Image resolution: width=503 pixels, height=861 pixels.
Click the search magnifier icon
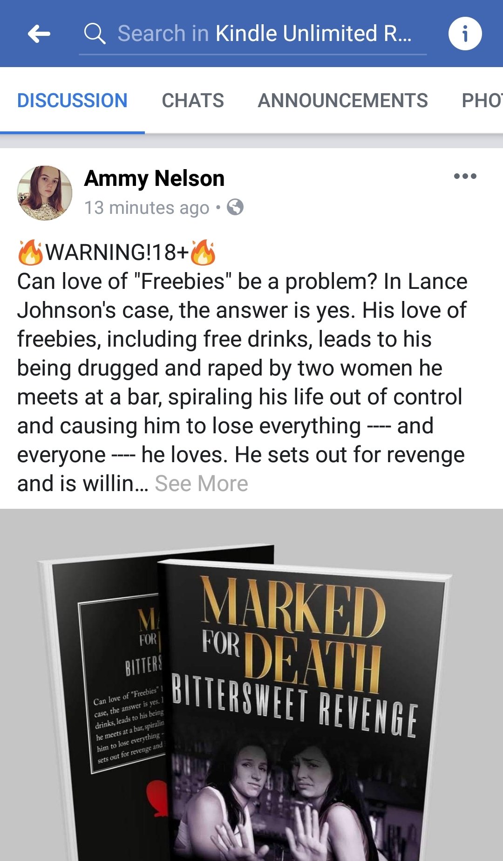(x=95, y=34)
